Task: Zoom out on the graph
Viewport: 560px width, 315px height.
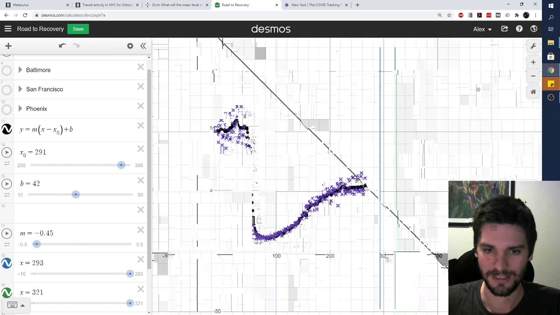Action: pyautogui.click(x=533, y=76)
